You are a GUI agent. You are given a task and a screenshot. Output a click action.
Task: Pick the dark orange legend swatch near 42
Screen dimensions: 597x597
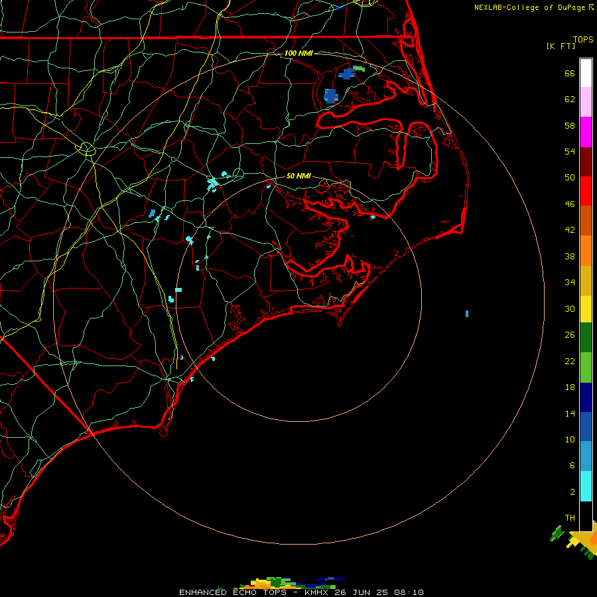pos(586,220)
